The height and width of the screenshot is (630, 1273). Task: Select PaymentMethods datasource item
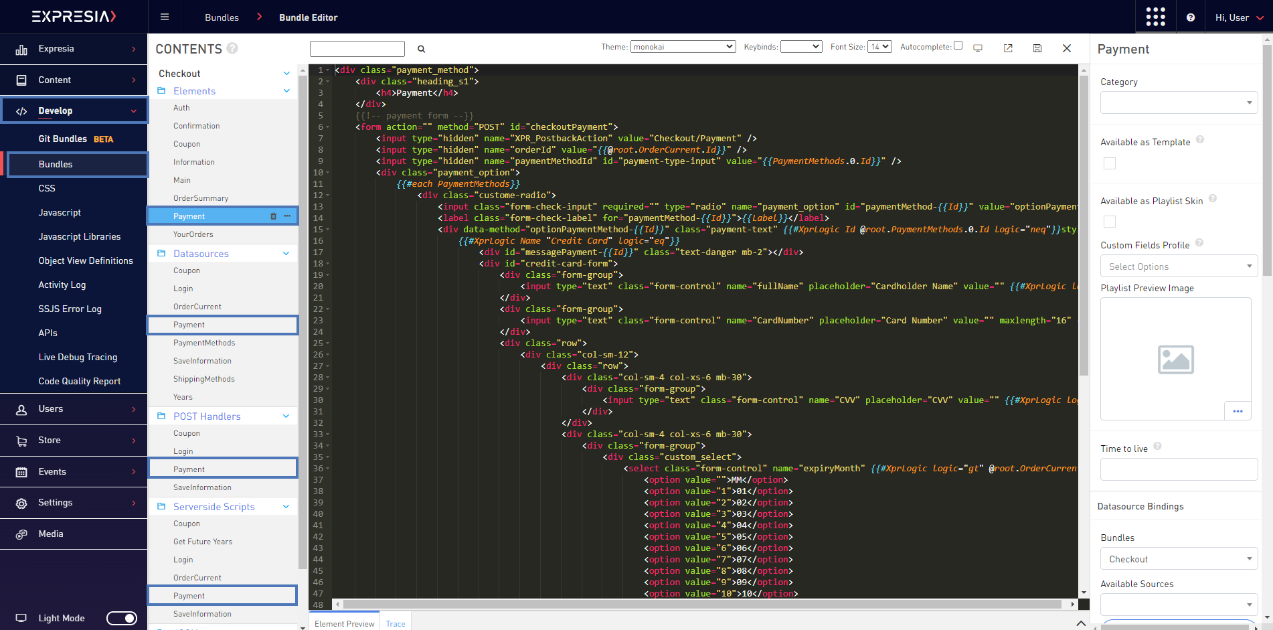click(x=204, y=343)
